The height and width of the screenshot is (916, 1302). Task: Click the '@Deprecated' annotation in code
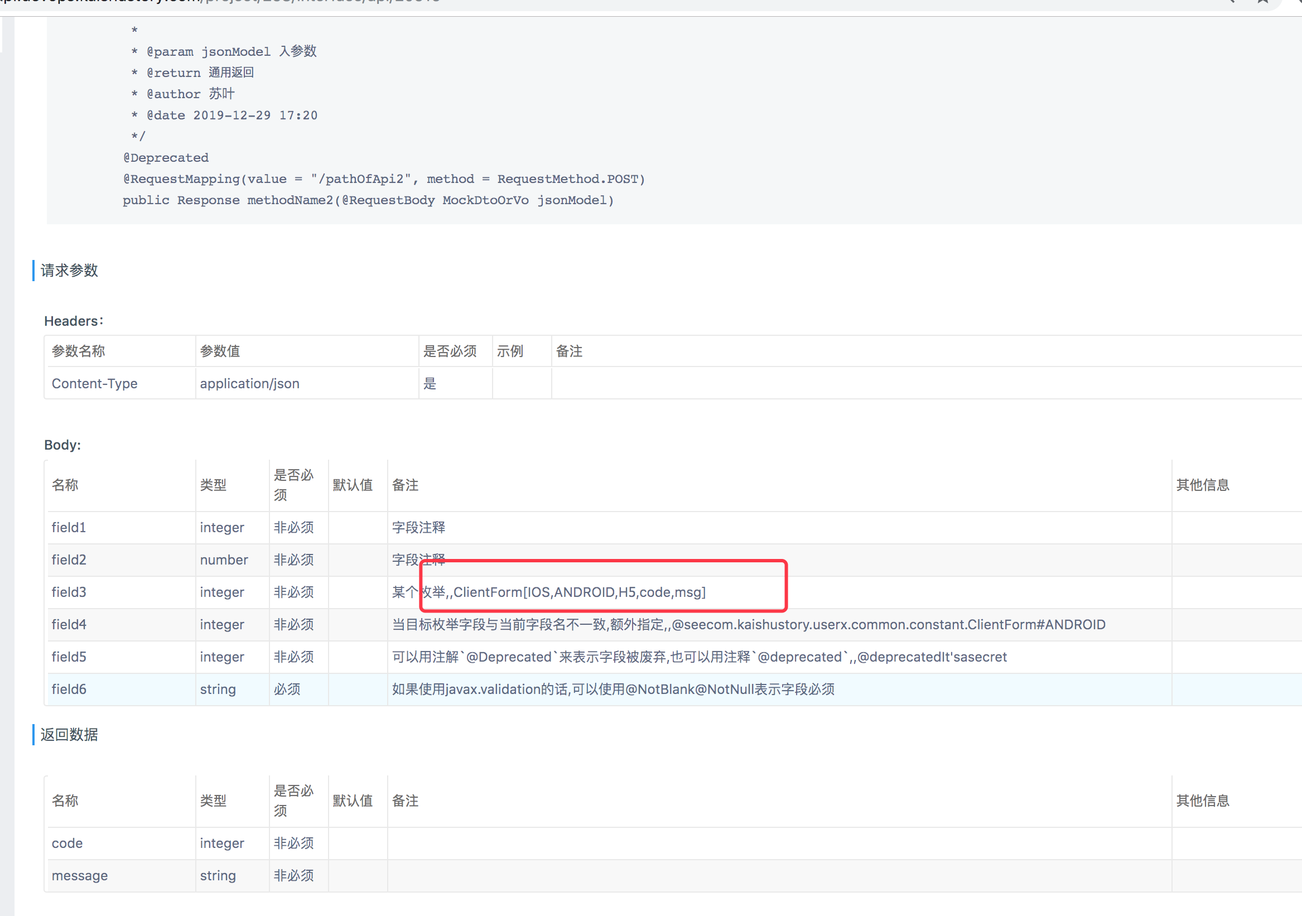tap(166, 158)
